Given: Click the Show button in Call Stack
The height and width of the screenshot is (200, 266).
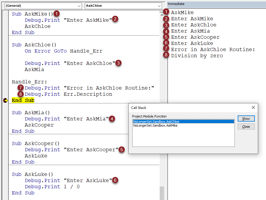Looking at the screenshot, I should pos(246,118).
